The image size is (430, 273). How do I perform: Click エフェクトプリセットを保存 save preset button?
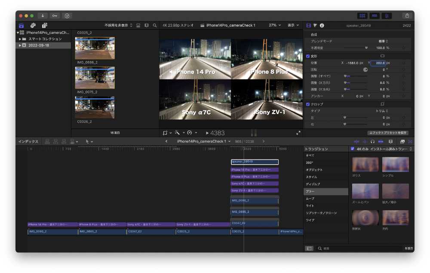tap(388, 133)
